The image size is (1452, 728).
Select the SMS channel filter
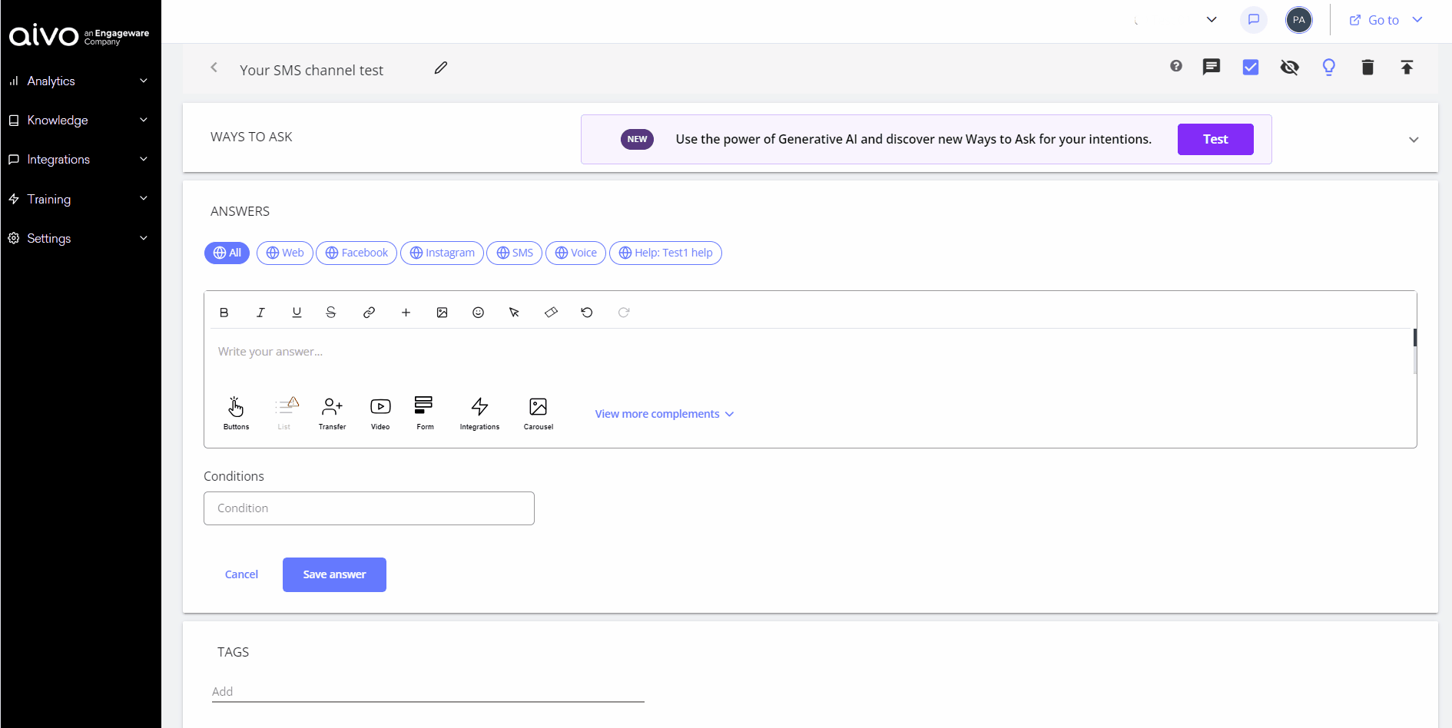(x=515, y=253)
